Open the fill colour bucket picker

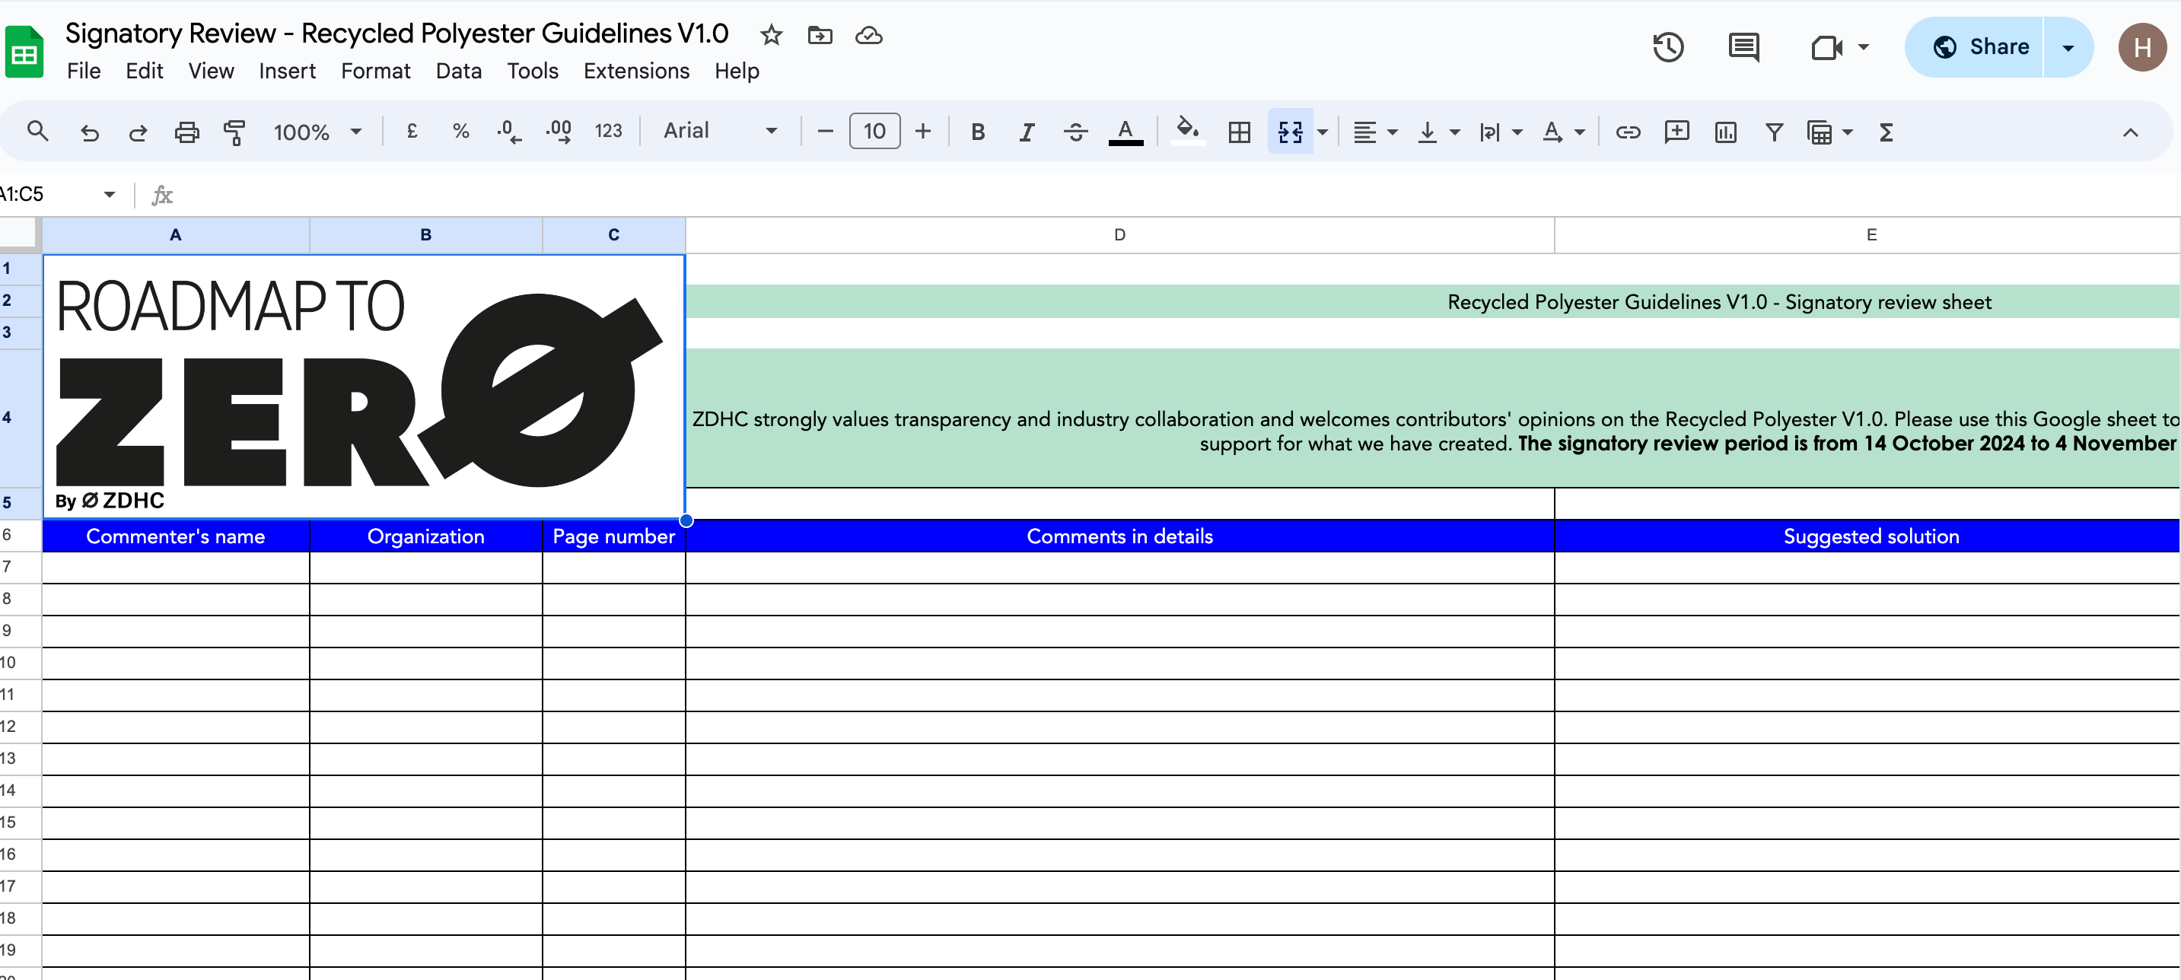point(1187,131)
